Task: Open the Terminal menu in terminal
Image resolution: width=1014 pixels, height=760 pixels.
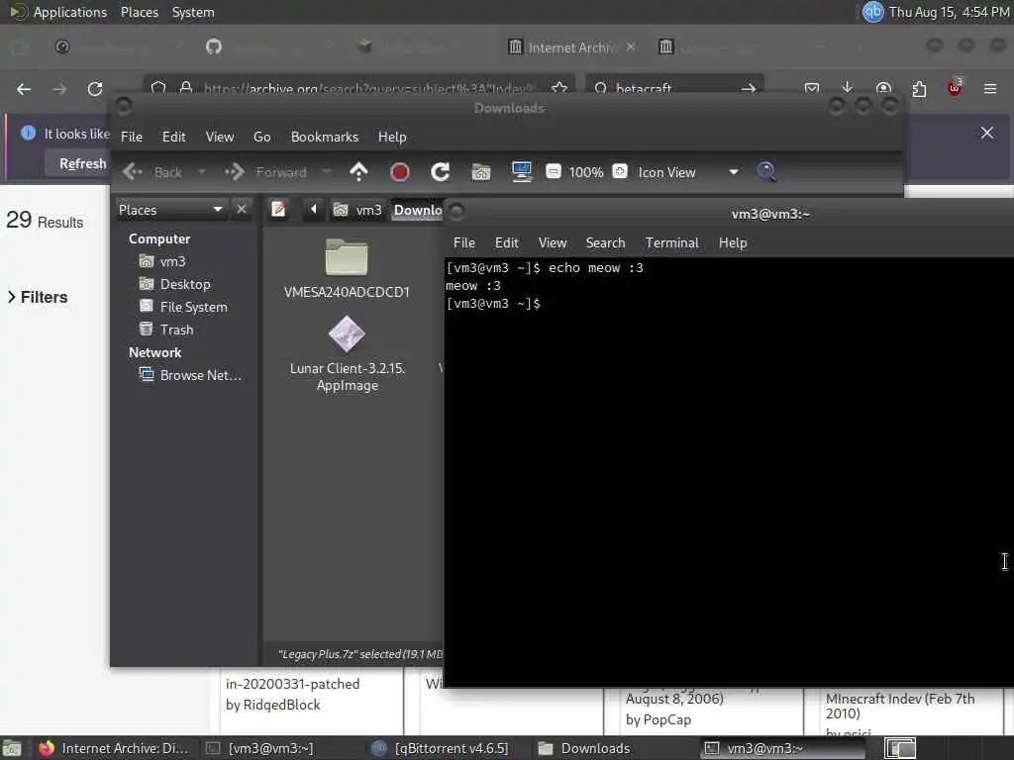Action: (672, 243)
